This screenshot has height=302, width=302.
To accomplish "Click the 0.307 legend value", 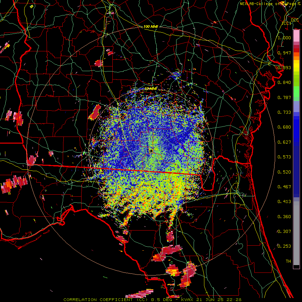I will 284,232.
